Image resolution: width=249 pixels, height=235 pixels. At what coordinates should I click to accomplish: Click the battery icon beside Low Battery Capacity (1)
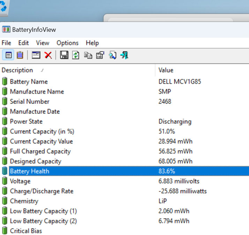pyautogui.click(x=5, y=211)
